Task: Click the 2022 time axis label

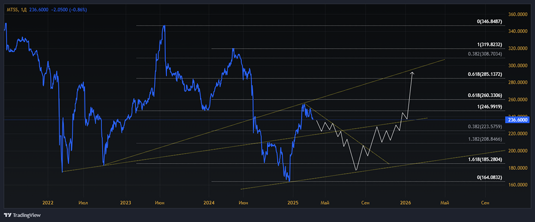Action: pos(48,203)
